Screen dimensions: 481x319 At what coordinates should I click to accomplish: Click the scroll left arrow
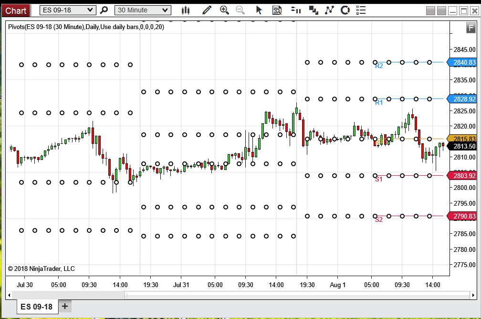click(9, 295)
